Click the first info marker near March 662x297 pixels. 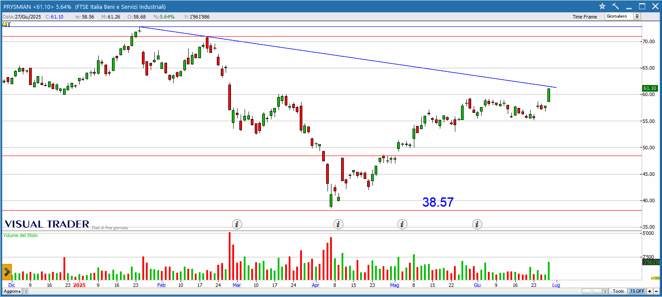(x=237, y=224)
